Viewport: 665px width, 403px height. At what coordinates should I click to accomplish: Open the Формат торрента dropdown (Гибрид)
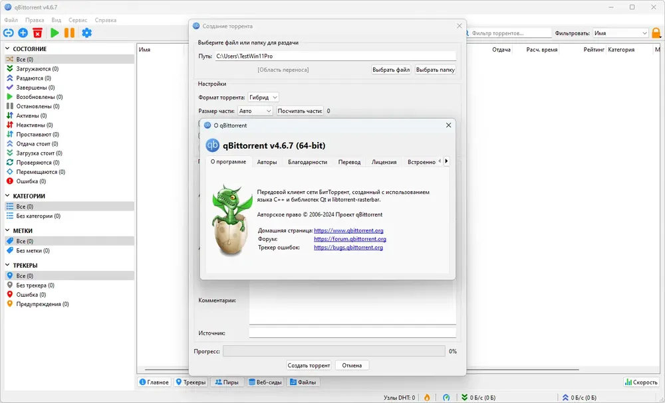pos(263,98)
